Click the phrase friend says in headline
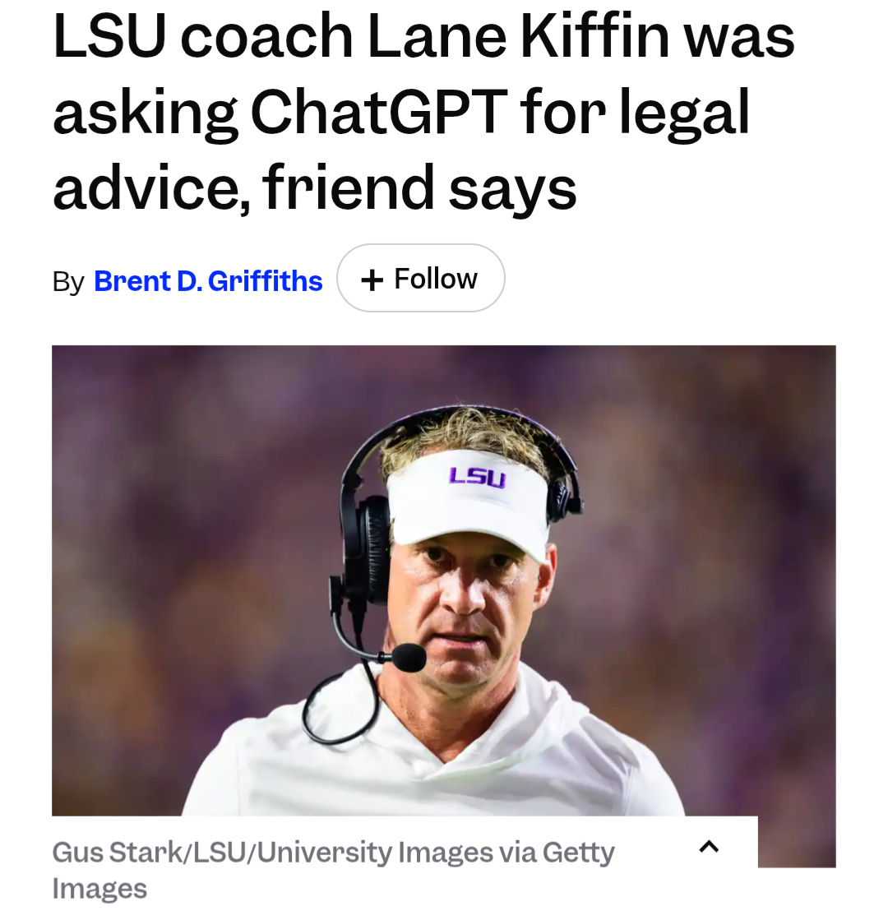Image resolution: width=888 pixels, height=920 pixels. 419,187
